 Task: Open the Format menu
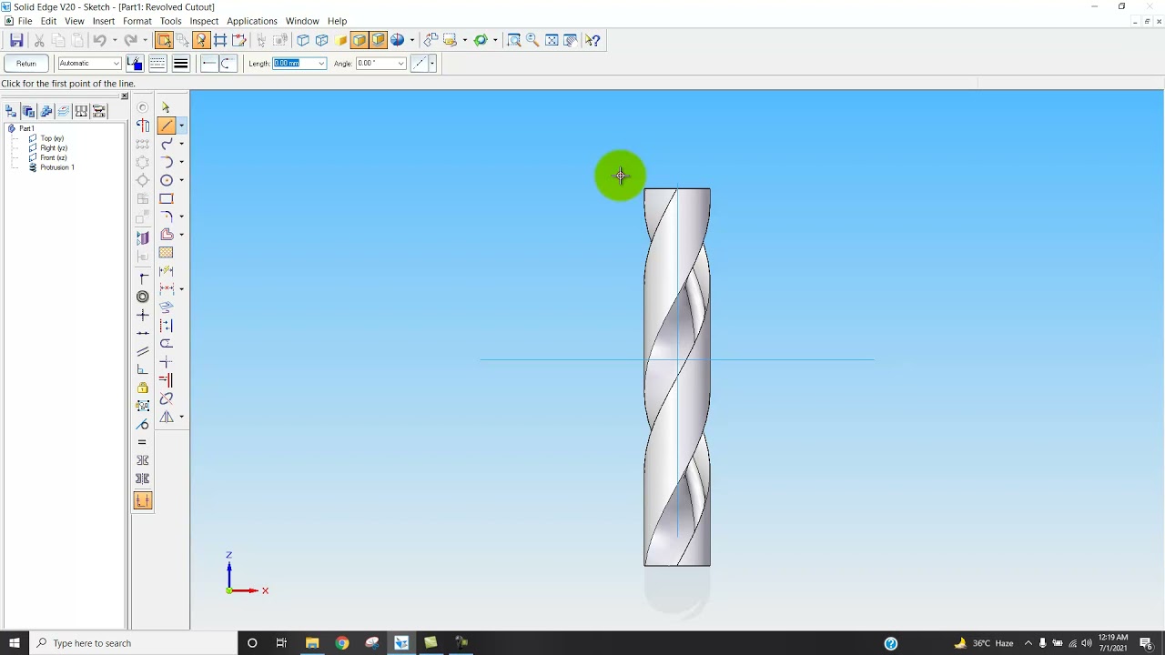137,21
